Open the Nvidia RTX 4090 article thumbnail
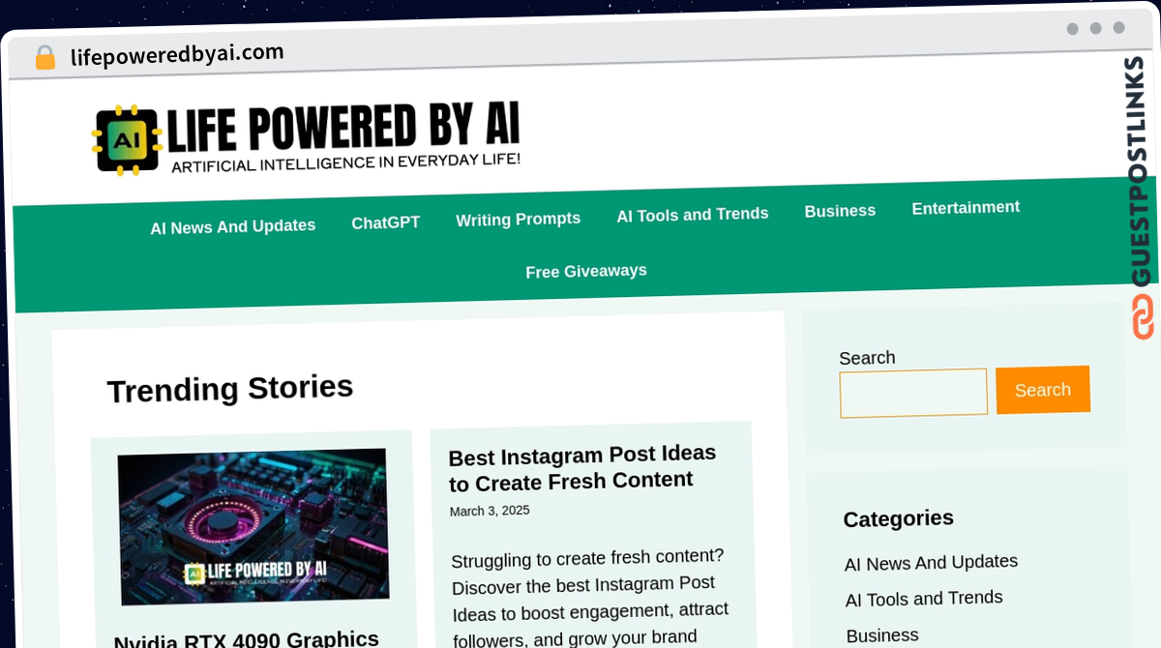1161x648 pixels. (253, 526)
